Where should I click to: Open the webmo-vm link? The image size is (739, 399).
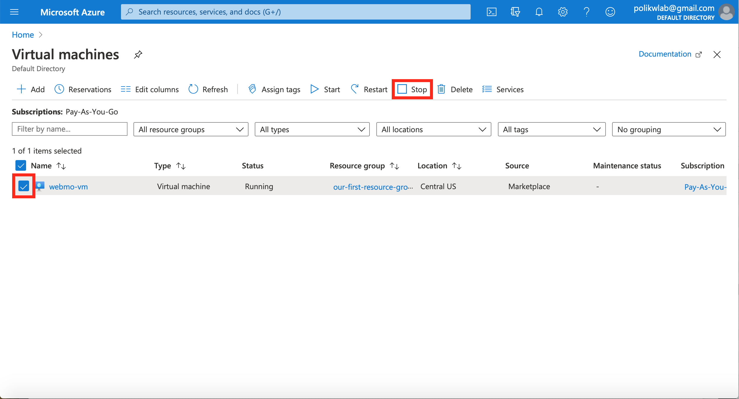68,186
